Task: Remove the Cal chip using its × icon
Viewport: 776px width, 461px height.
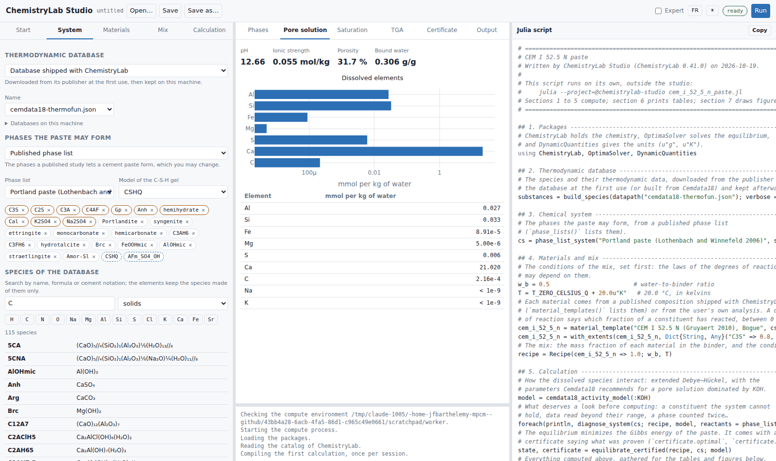Action: pyautogui.click(x=23, y=222)
